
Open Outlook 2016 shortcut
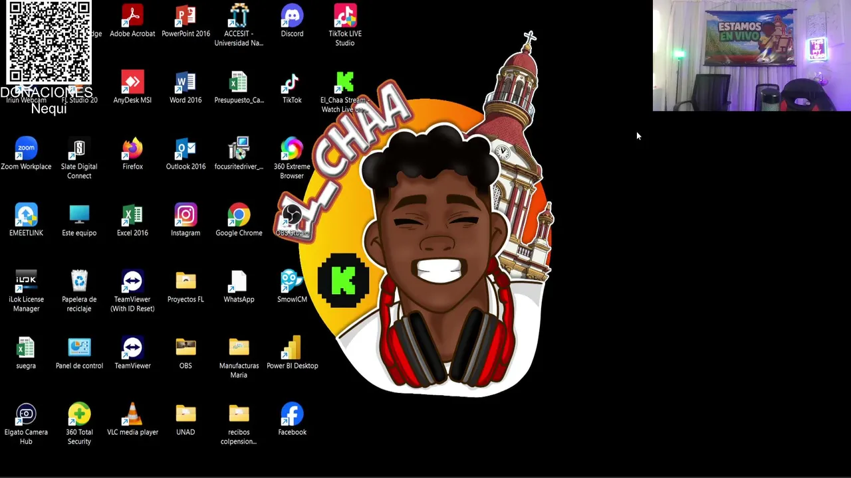[185, 154]
